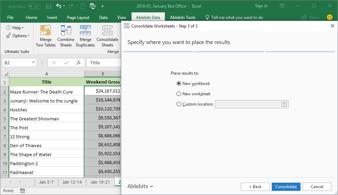Launch Merge Duplicates tool
Image resolution: width=338 pixels, height=195 pixels.
click(x=86, y=36)
